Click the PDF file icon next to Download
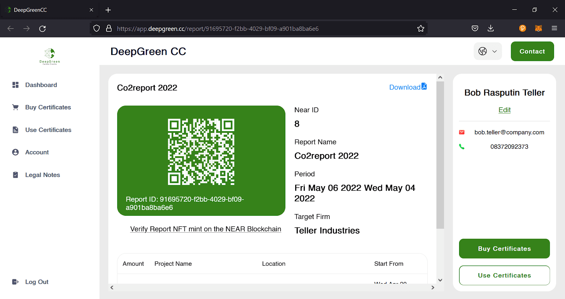The width and height of the screenshot is (565, 299). 424,86
